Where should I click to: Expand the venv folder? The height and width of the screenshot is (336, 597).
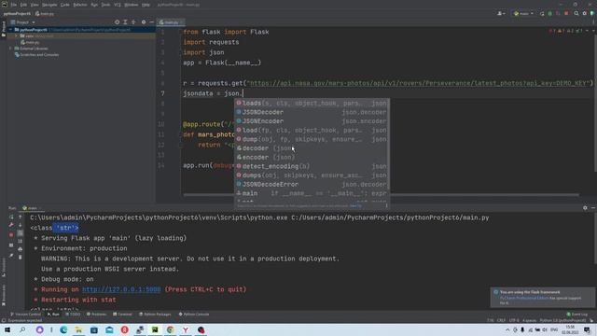pos(17,35)
